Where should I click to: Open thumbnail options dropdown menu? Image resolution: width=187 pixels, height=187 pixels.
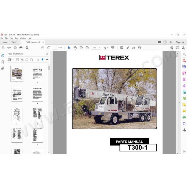click(10, 60)
